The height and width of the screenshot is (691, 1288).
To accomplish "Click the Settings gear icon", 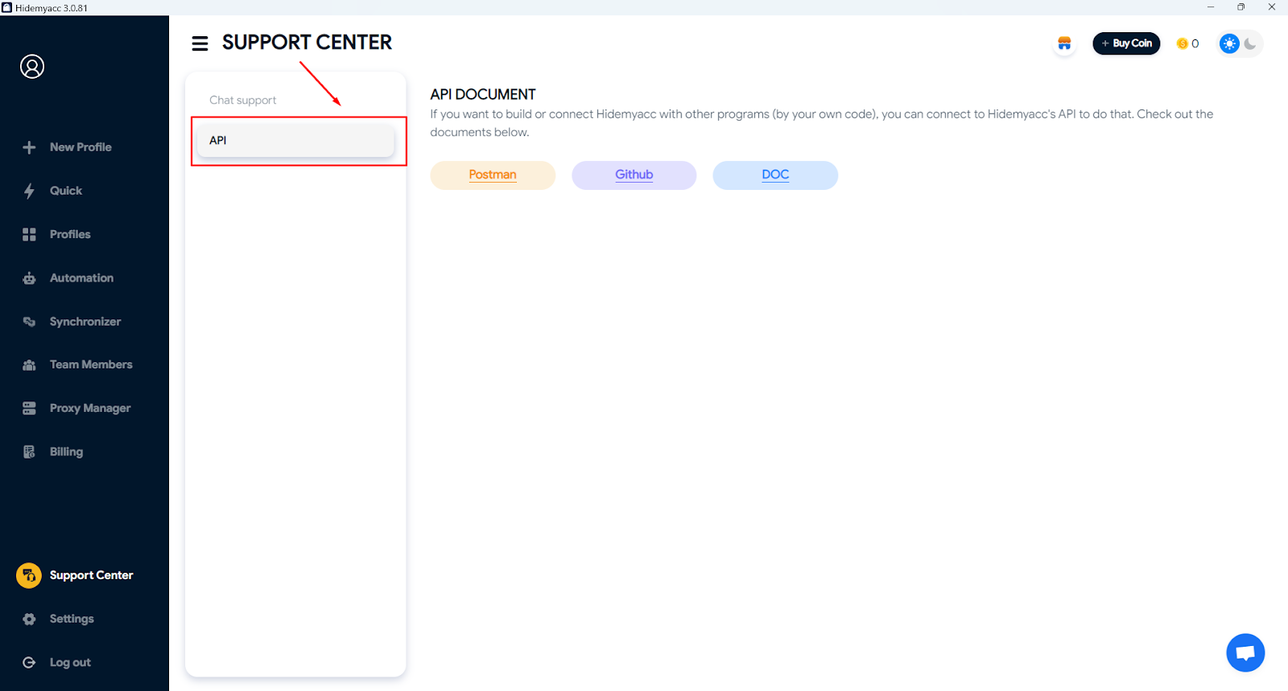I will click(29, 619).
